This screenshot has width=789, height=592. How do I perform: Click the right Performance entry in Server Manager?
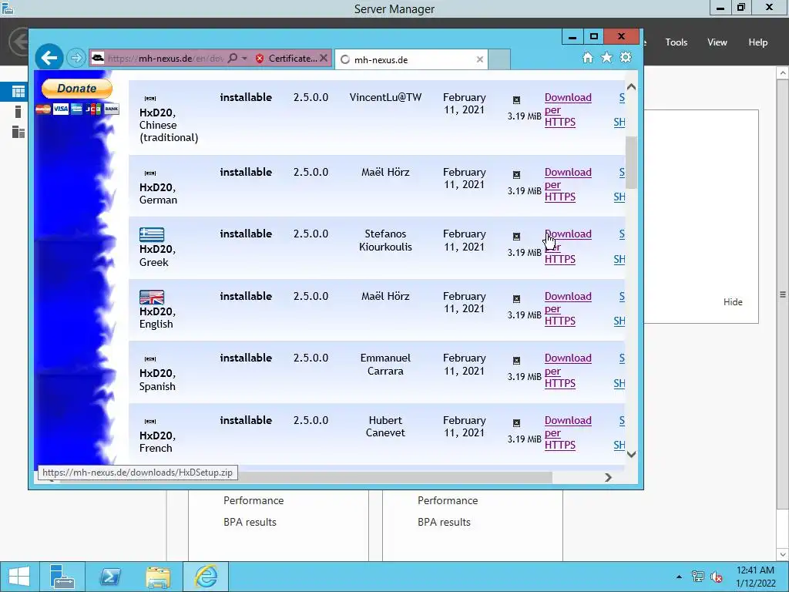(x=448, y=500)
